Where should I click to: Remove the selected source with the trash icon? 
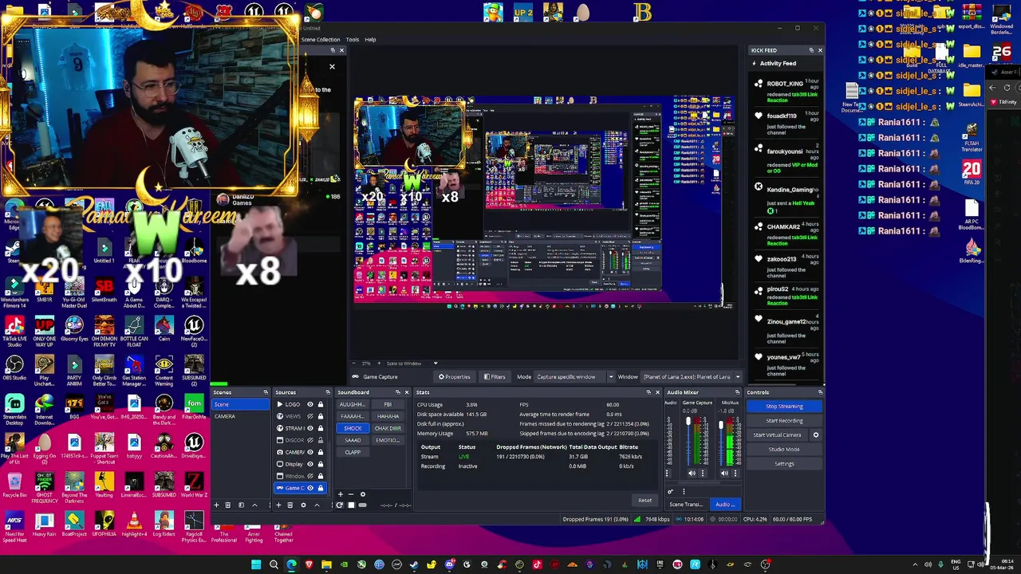(x=290, y=505)
